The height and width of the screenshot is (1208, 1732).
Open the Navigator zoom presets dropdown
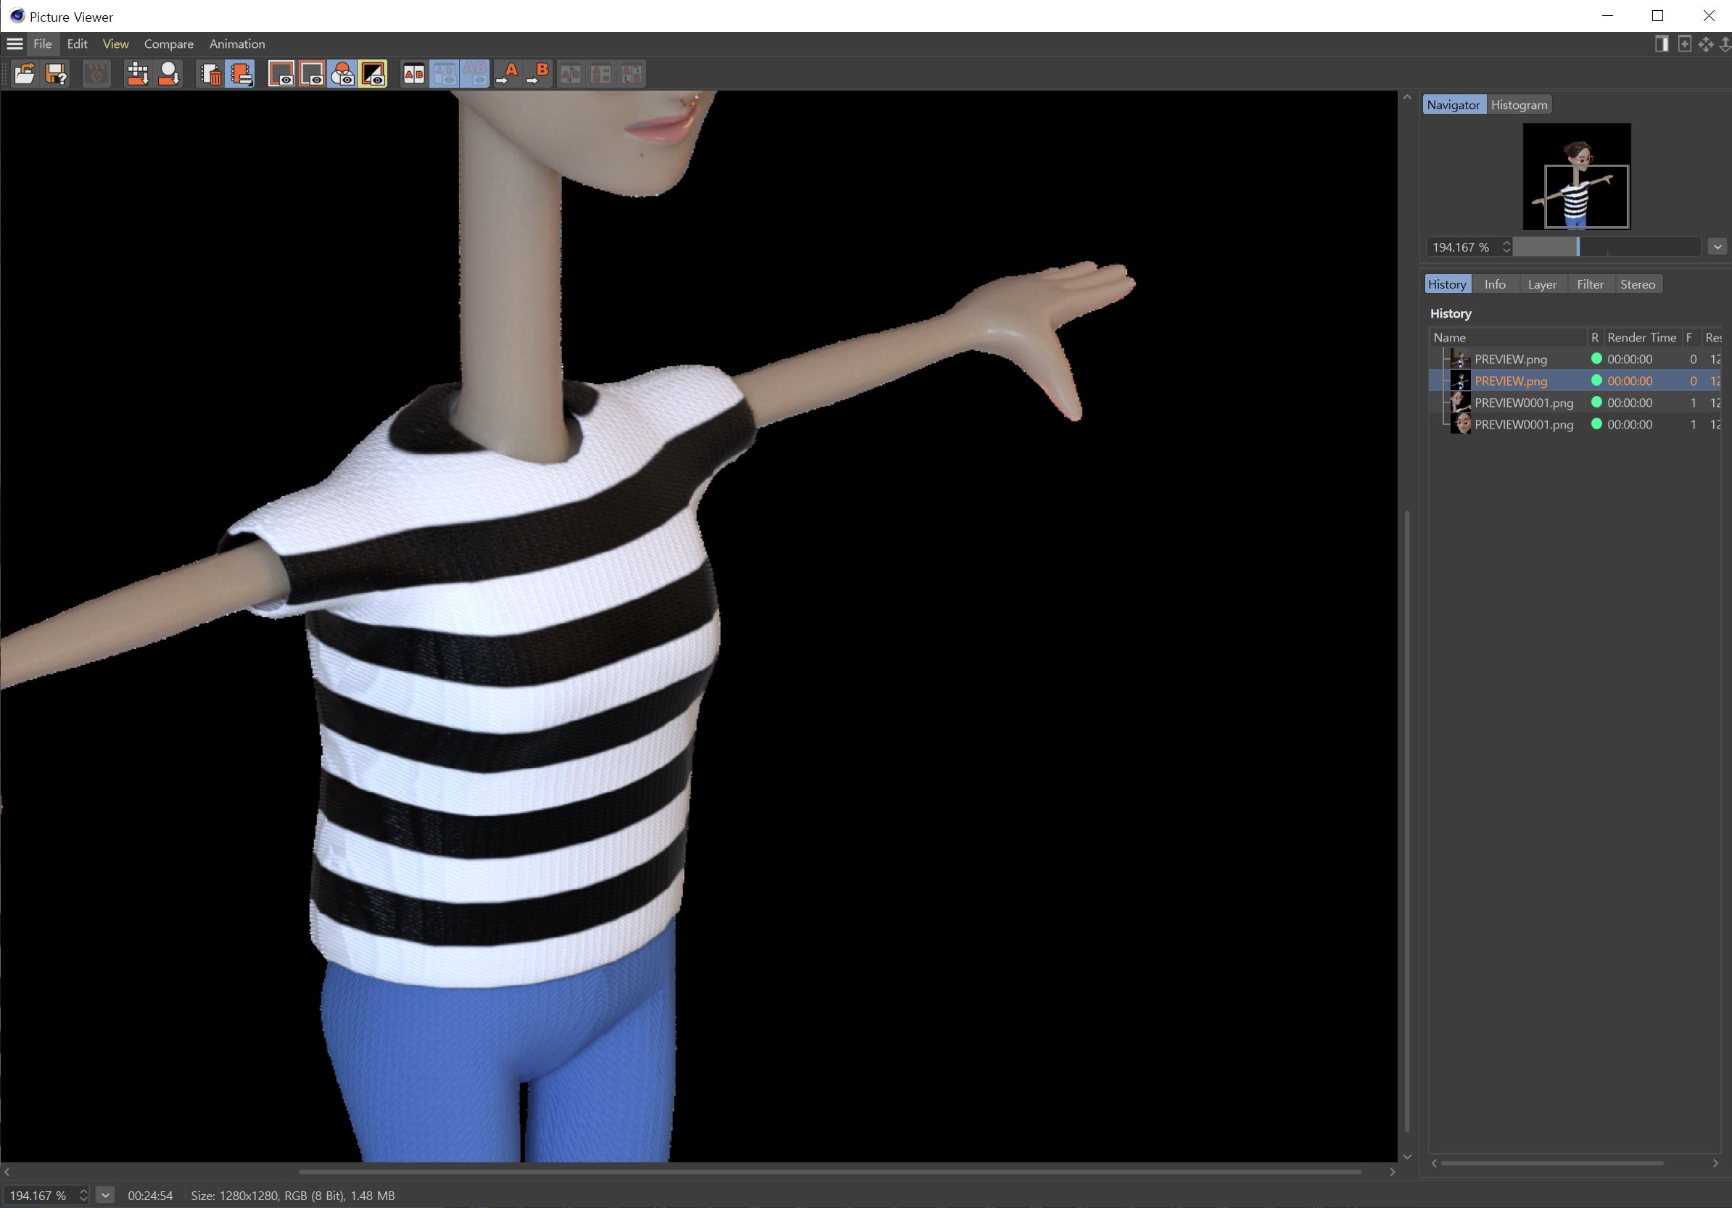coord(1717,247)
